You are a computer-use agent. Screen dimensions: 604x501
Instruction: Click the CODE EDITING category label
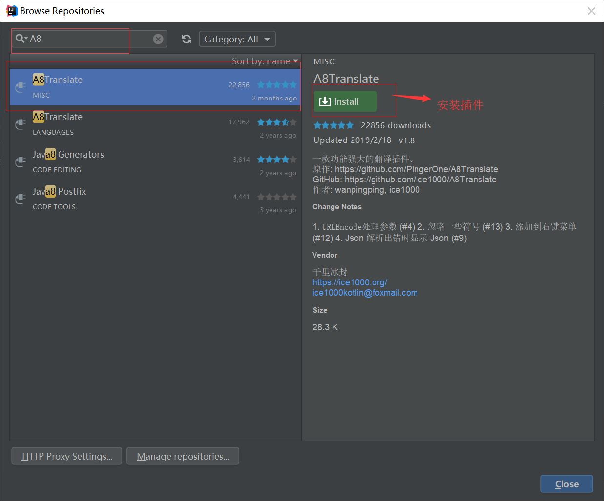(x=57, y=170)
